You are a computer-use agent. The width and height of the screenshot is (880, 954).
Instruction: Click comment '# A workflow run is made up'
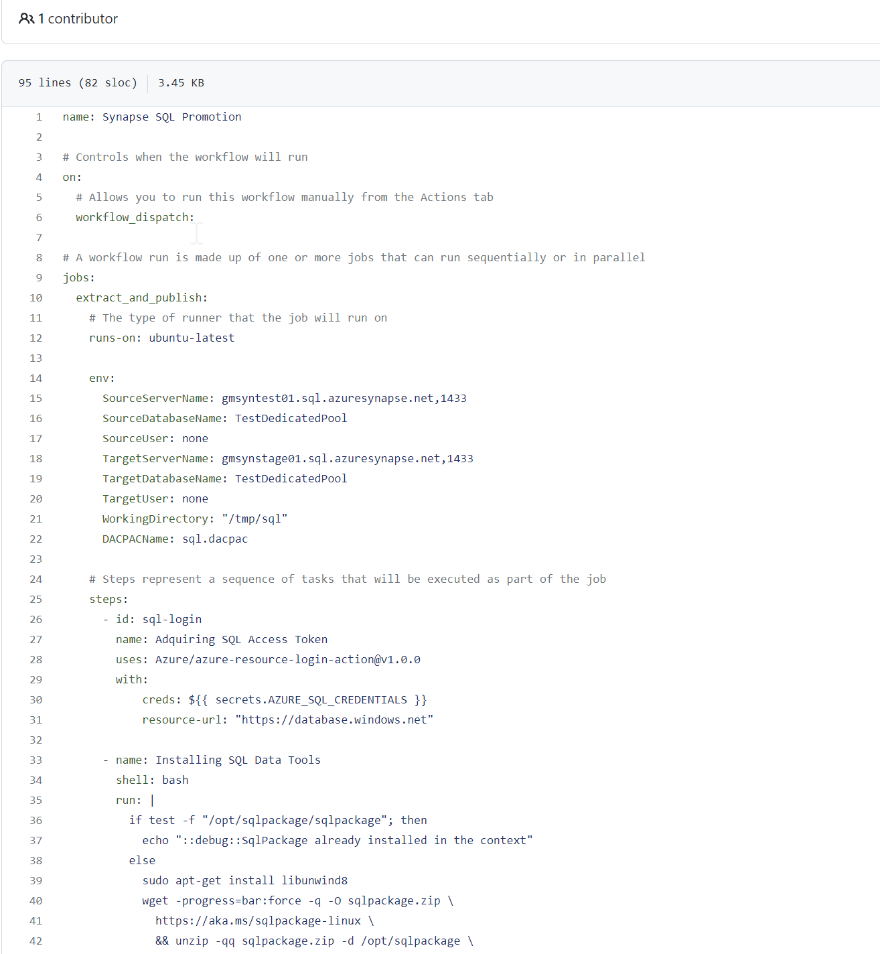[354, 258]
